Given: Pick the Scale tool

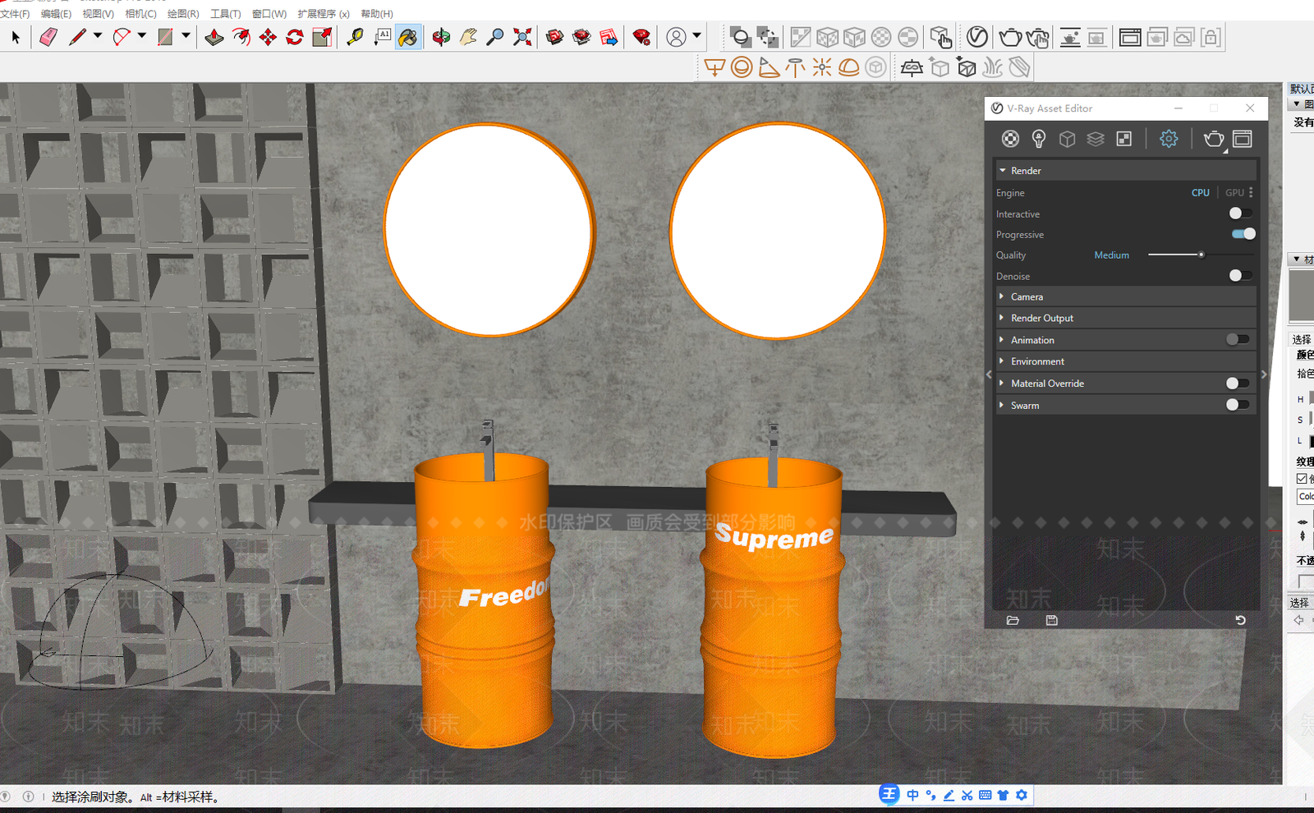Looking at the screenshot, I should coord(322,37).
